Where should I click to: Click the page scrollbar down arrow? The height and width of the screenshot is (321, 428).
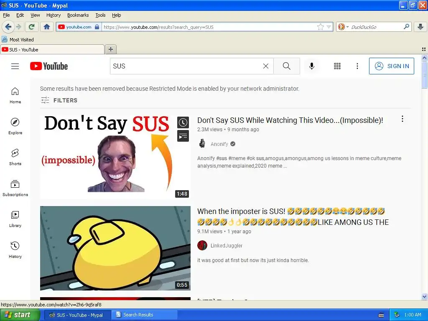424,296
